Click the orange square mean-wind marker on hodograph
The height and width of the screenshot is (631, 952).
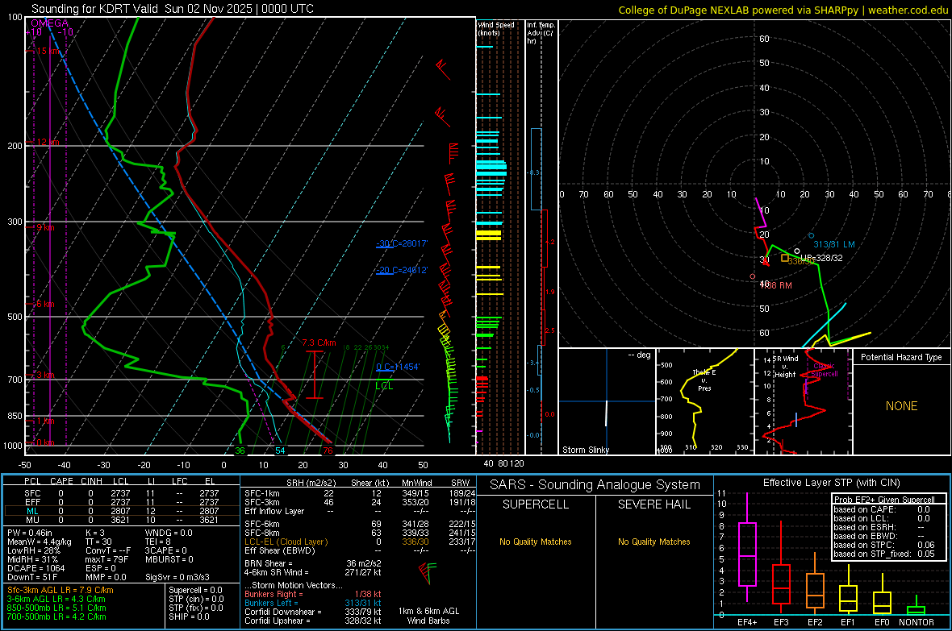click(x=784, y=258)
